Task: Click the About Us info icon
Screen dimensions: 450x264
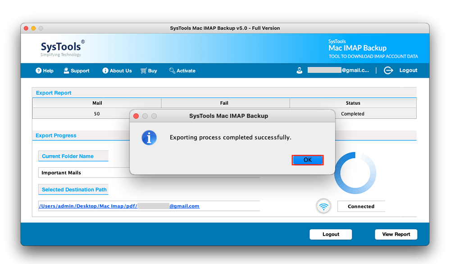Action: pyautogui.click(x=105, y=71)
